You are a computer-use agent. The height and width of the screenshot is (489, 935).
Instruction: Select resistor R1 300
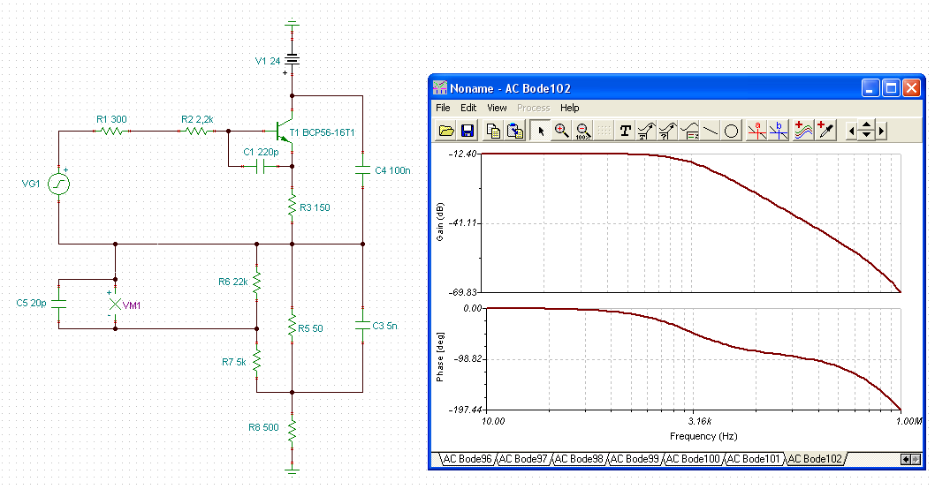[111, 131]
